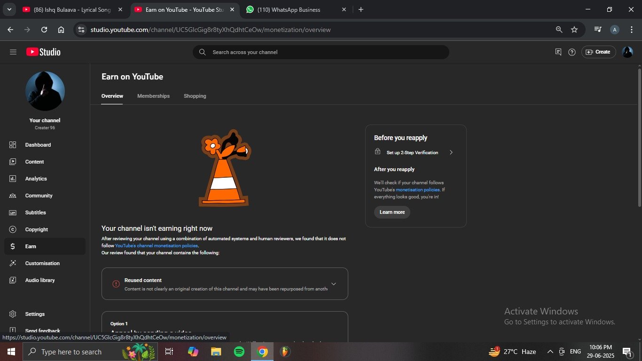Close the WhatsApp Business tab

[x=344, y=9]
